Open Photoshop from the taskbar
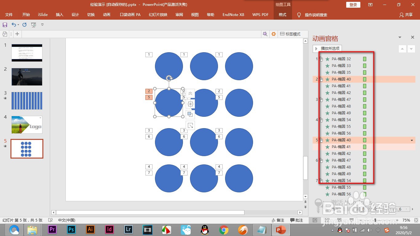Image resolution: width=420 pixels, height=236 pixels. pos(71,230)
